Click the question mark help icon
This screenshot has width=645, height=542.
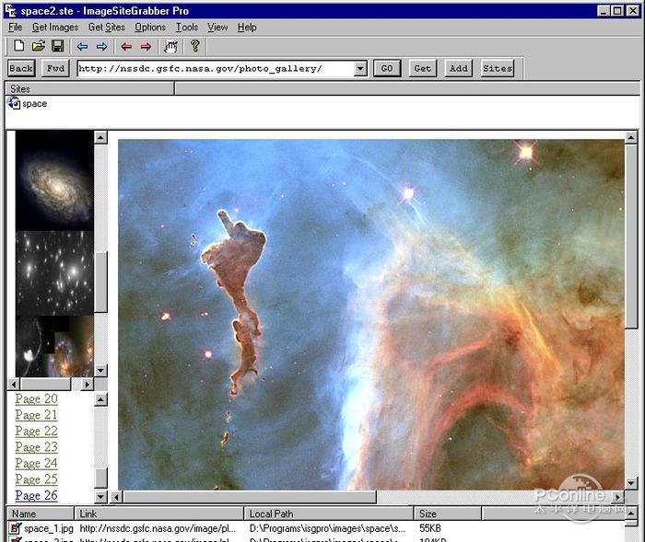(x=194, y=46)
